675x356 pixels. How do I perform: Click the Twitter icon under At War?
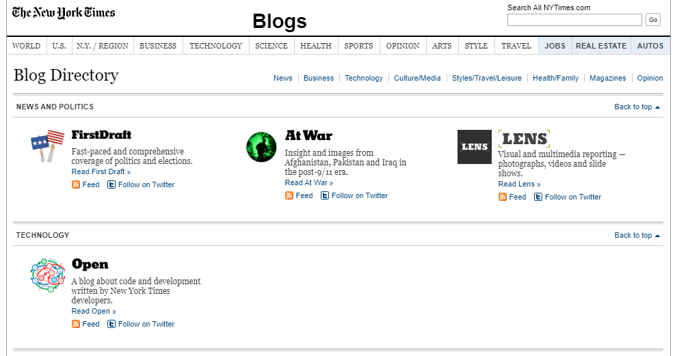coord(325,195)
